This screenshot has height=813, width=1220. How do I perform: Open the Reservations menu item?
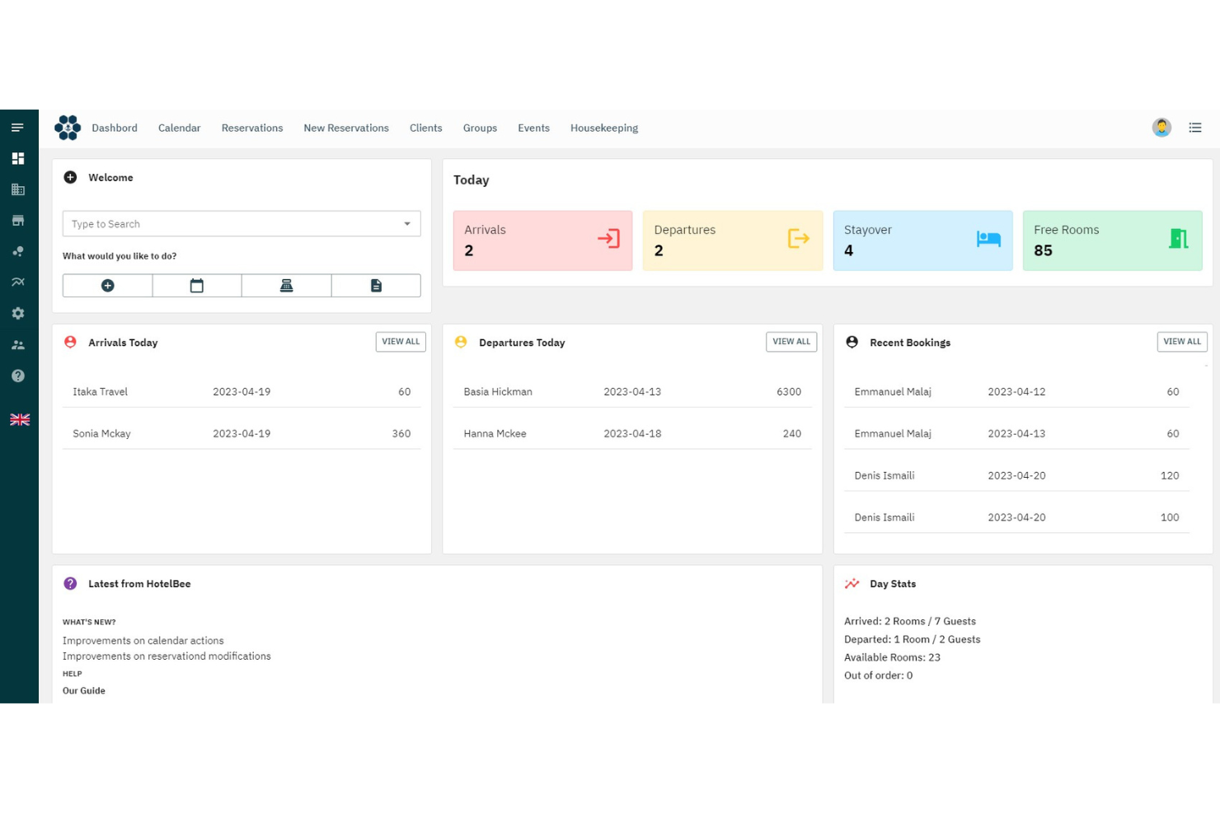click(252, 128)
